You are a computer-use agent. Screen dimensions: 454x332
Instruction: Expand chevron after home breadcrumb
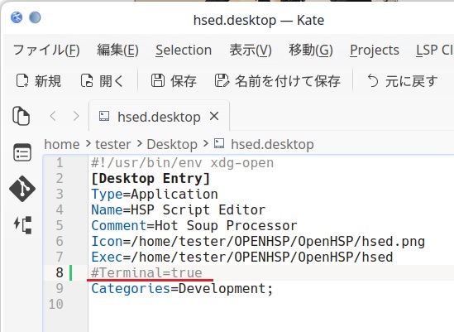click(x=88, y=143)
